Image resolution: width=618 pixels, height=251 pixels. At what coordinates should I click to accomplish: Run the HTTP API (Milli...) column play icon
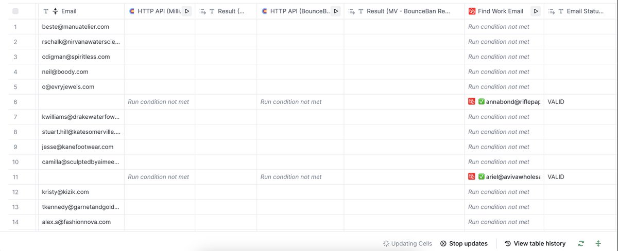[x=187, y=11]
